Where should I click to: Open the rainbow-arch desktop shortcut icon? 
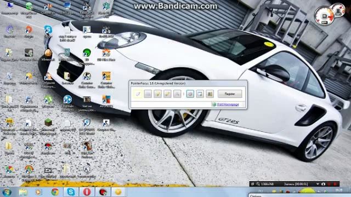[29, 173]
